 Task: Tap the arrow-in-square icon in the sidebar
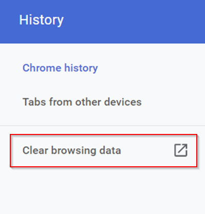[x=181, y=150]
